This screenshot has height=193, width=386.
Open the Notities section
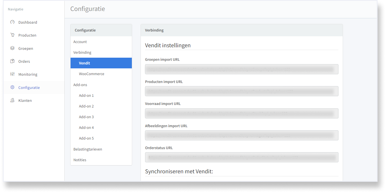coord(80,160)
